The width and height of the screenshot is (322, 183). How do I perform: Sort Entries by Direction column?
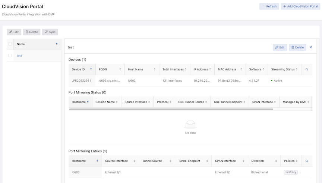coord(264,161)
